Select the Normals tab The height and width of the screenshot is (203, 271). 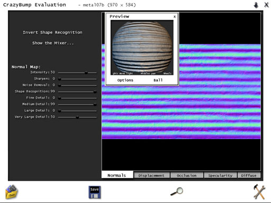118,175
